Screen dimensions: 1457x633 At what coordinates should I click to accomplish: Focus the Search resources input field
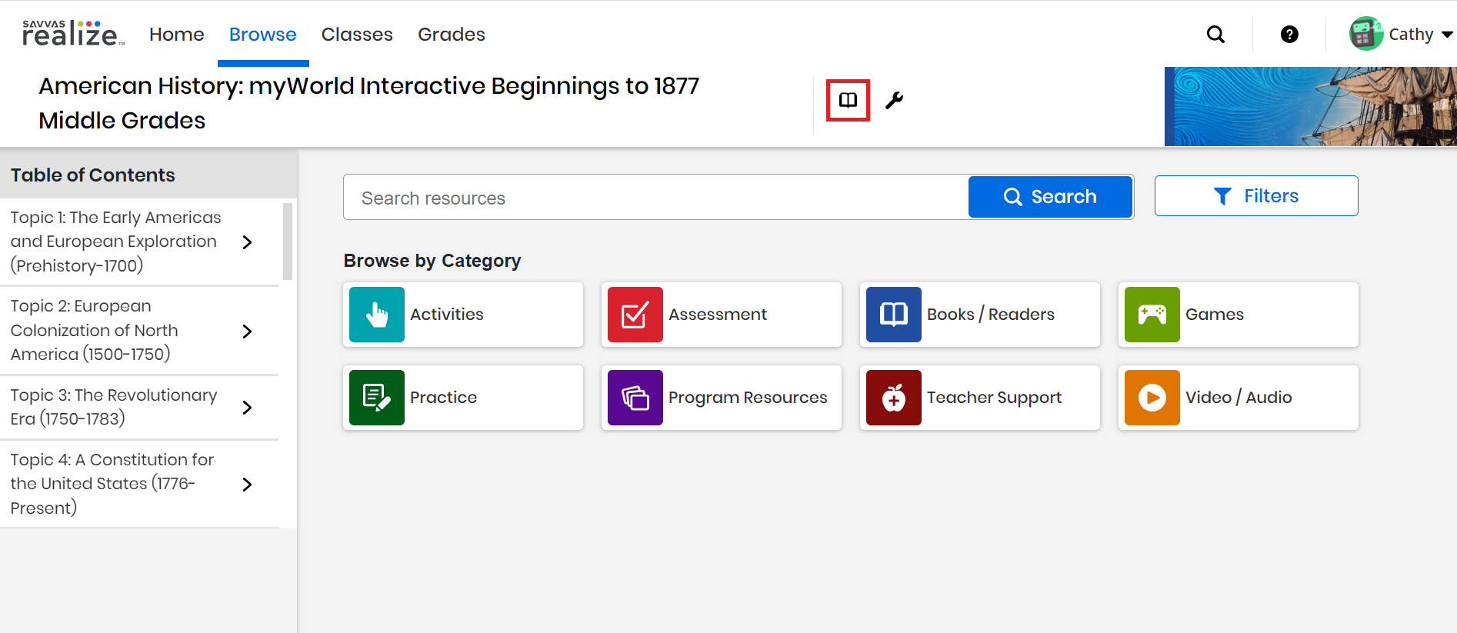click(x=654, y=198)
